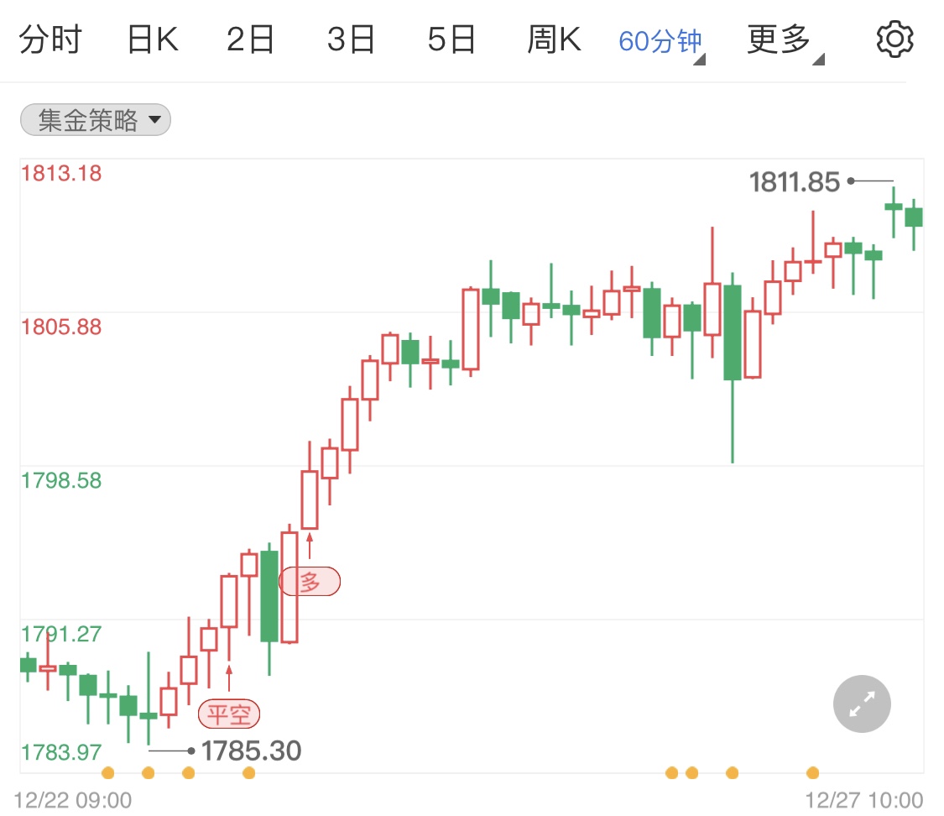
Task: Switch to the 日K chart tab
Action: [151, 38]
